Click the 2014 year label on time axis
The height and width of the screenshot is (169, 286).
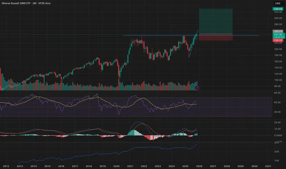tap(33, 166)
